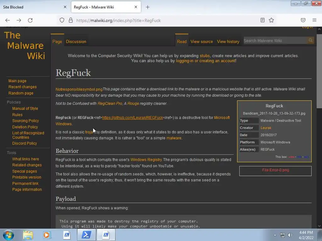Open Related changes tool
Screen dimensions: 322x241
(x=27, y=165)
